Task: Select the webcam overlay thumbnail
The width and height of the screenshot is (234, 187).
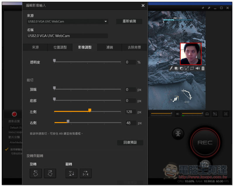Action: click(x=191, y=54)
